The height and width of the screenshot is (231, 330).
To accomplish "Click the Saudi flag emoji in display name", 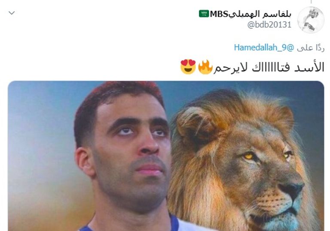I will coord(204,14).
